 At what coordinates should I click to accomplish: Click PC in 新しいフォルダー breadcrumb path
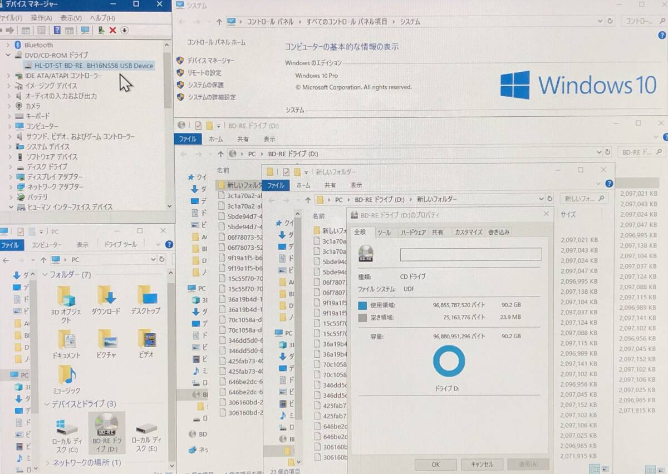click(339, 199)
